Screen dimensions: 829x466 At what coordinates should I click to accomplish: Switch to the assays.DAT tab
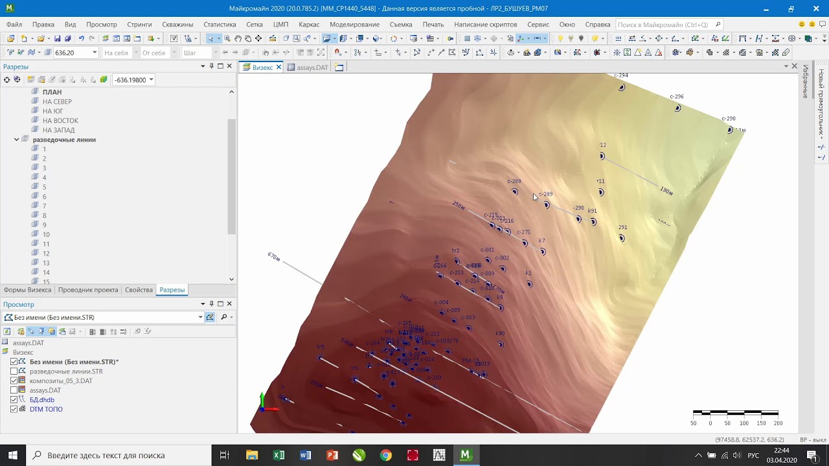pyautogui.click(x=308, y=67)
